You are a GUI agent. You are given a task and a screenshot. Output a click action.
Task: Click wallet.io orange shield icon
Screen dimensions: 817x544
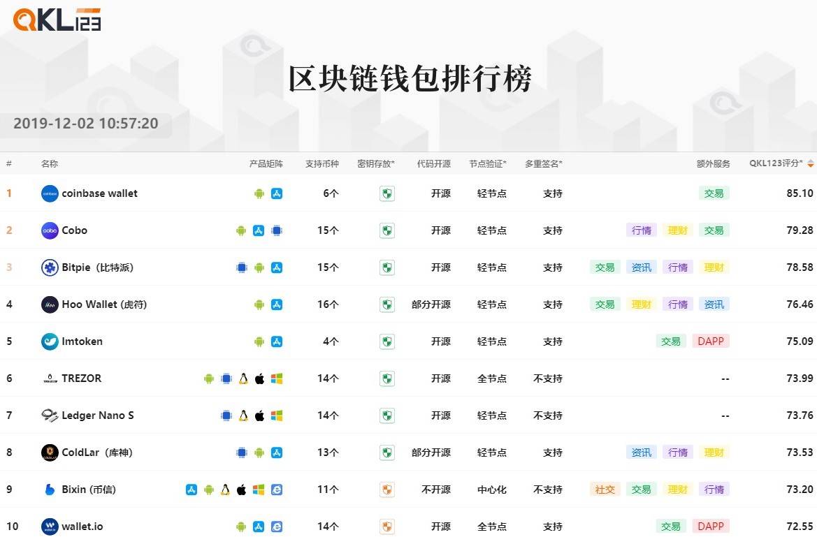coord(386,527)
